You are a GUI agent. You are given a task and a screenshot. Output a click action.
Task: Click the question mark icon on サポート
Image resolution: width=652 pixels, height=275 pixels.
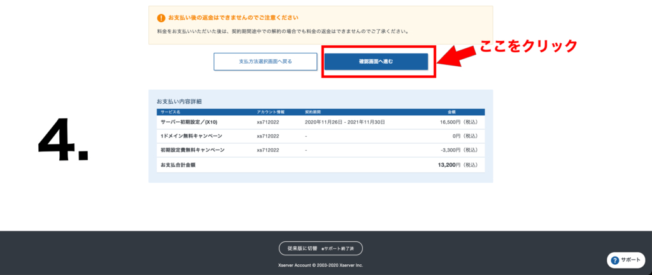pos(614,260)
